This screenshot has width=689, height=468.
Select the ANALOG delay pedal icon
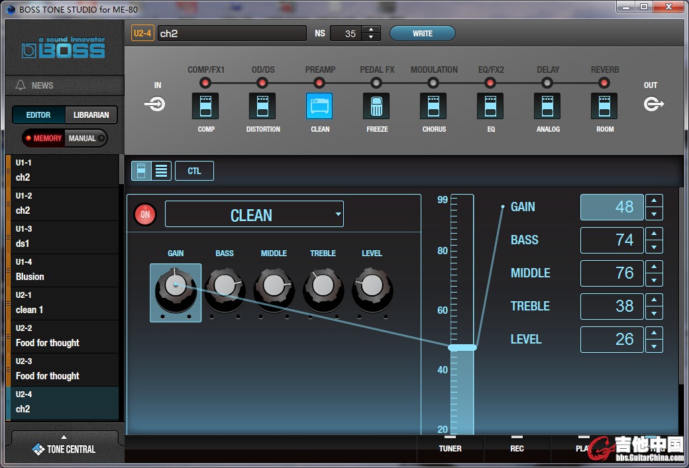(x=547, y=106)
